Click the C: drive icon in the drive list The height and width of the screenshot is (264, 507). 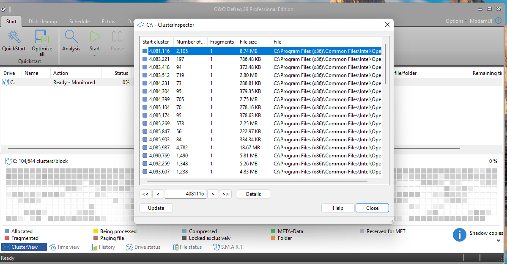(x=6, y=82)
